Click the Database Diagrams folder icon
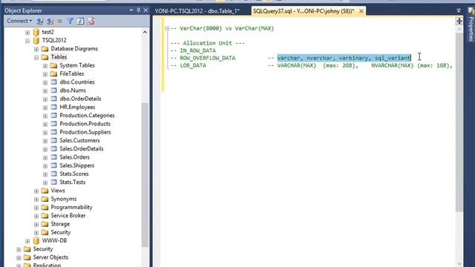 point(45,49)
